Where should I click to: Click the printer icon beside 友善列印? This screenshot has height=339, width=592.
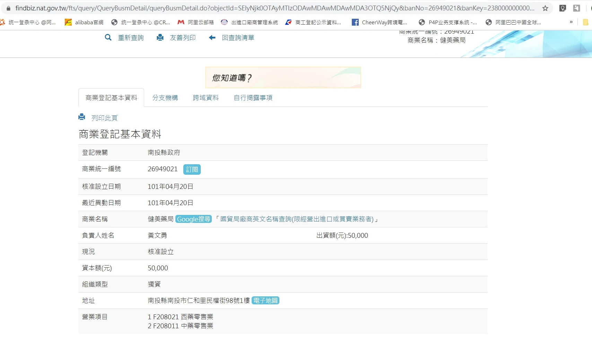[x=160, y=37]
